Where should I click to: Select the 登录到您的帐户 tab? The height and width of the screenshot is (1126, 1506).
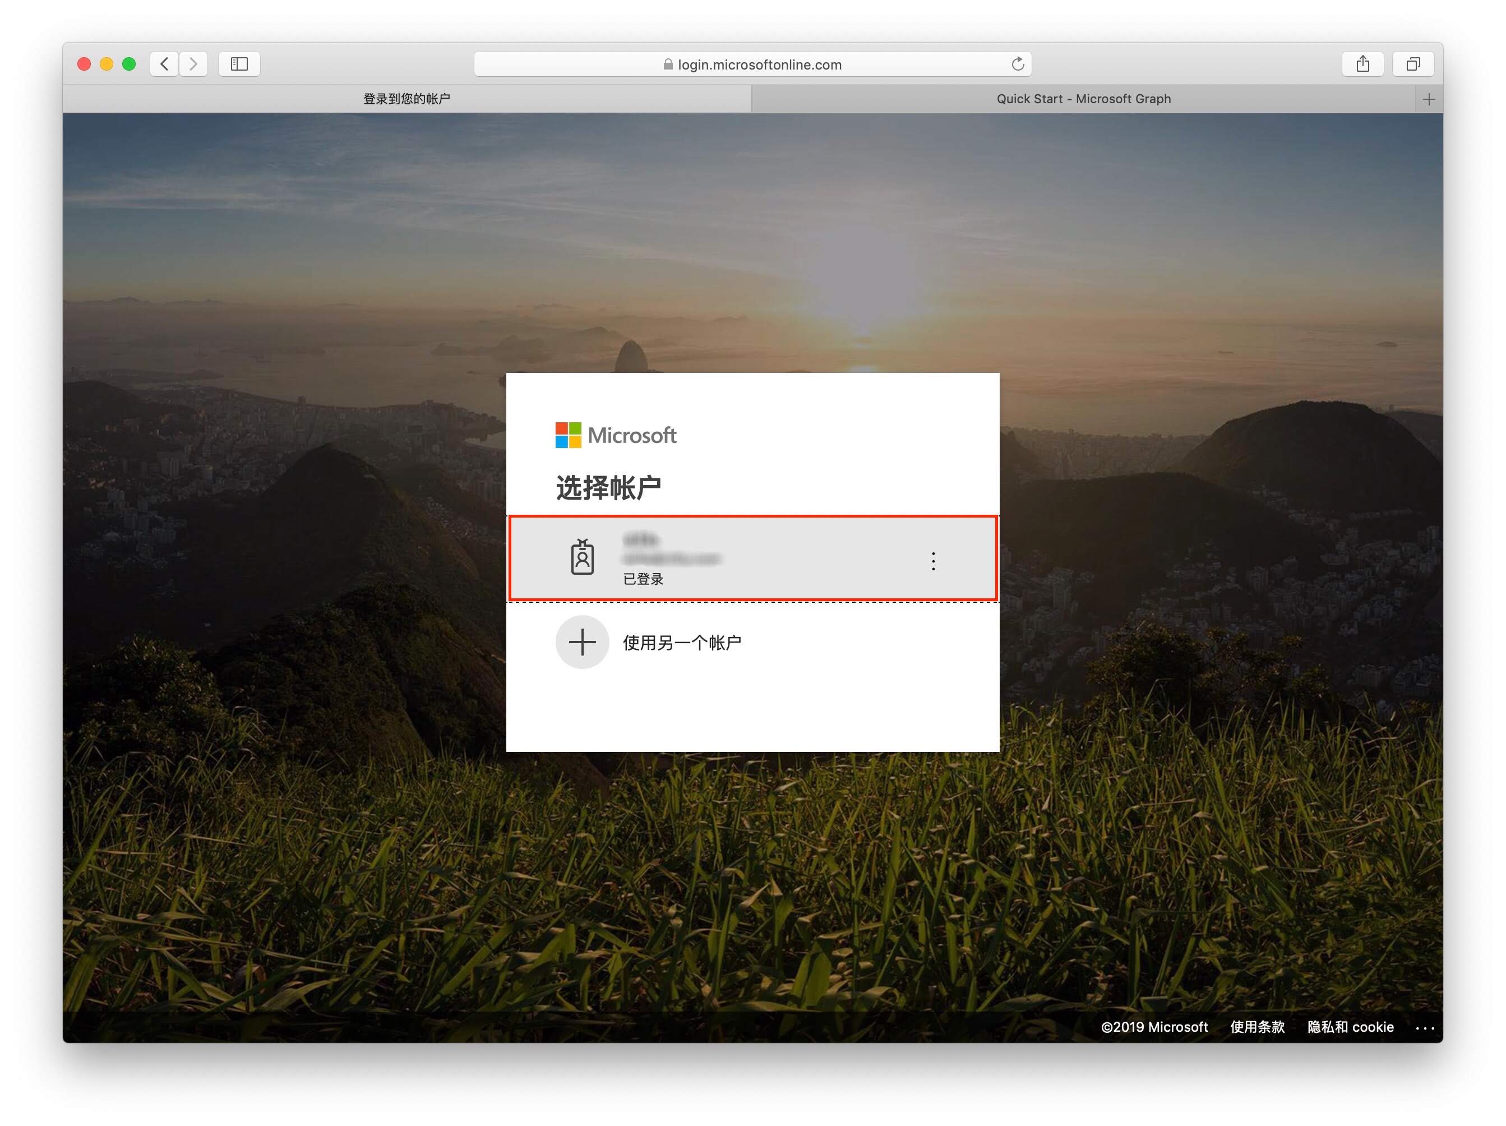[406, 99]
